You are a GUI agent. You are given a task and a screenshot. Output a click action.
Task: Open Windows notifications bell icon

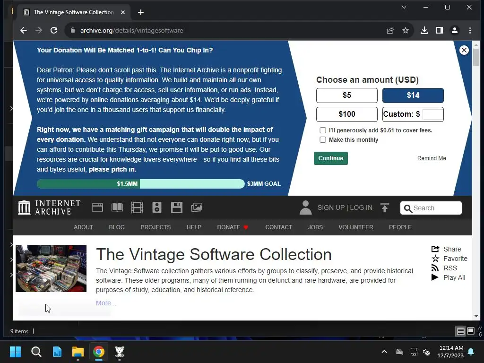[471, 352]
